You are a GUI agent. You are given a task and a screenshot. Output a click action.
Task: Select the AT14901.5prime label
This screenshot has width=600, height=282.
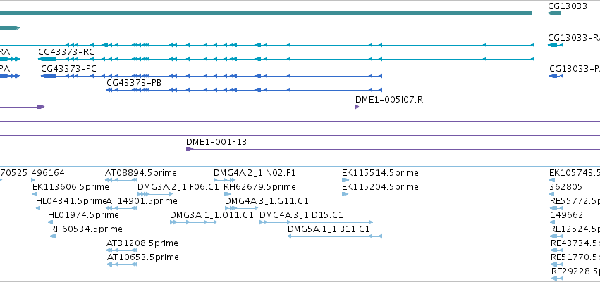(x=142, y=201)
